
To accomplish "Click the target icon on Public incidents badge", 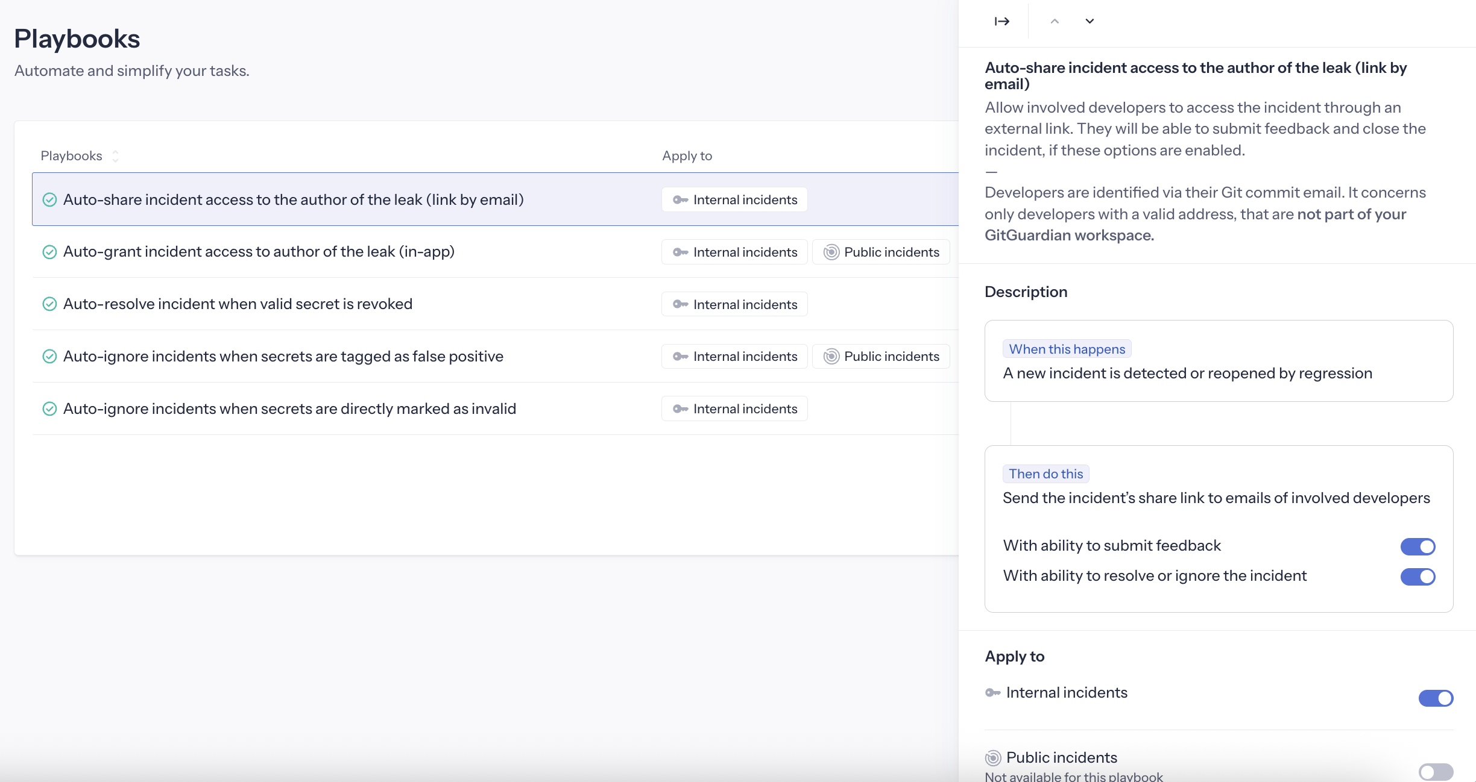I will (830, 252).
